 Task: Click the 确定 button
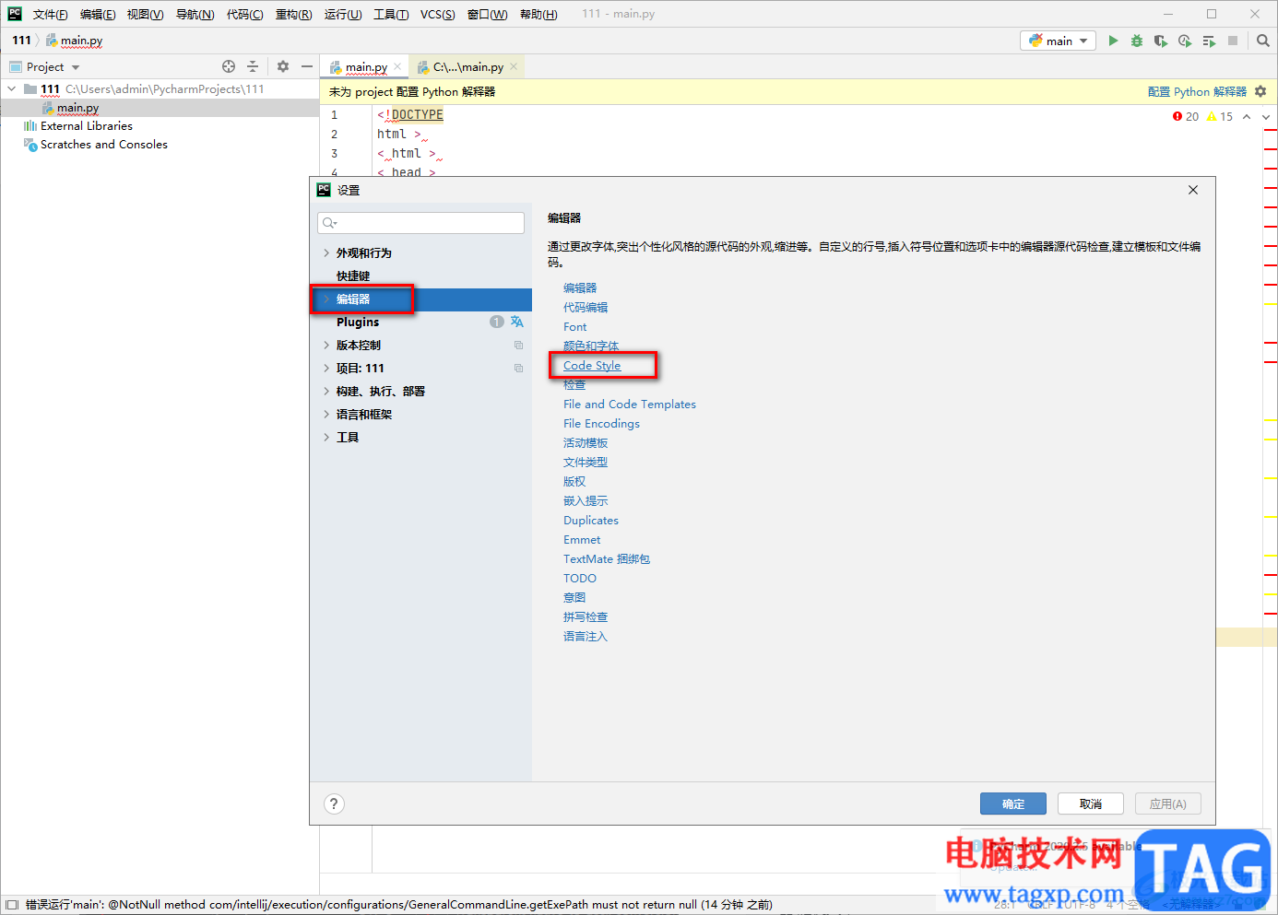point(1013,804)
